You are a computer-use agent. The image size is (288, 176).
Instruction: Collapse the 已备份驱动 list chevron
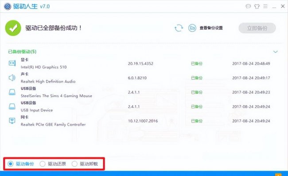tap(275, 52)
